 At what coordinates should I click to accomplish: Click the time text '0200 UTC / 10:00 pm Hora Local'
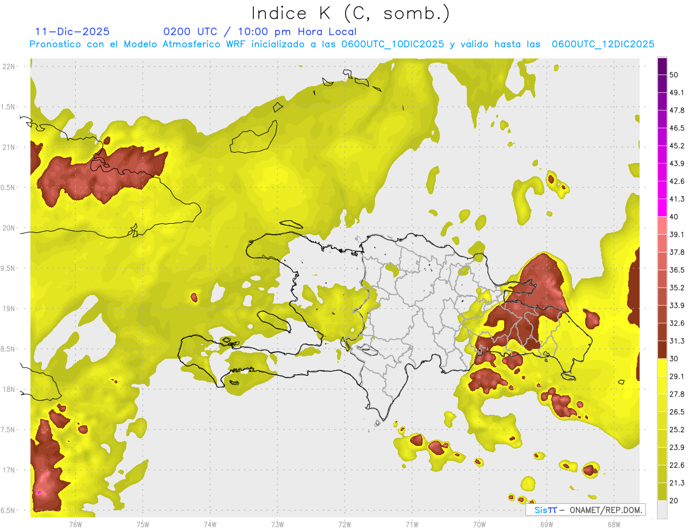pos(260,32)
